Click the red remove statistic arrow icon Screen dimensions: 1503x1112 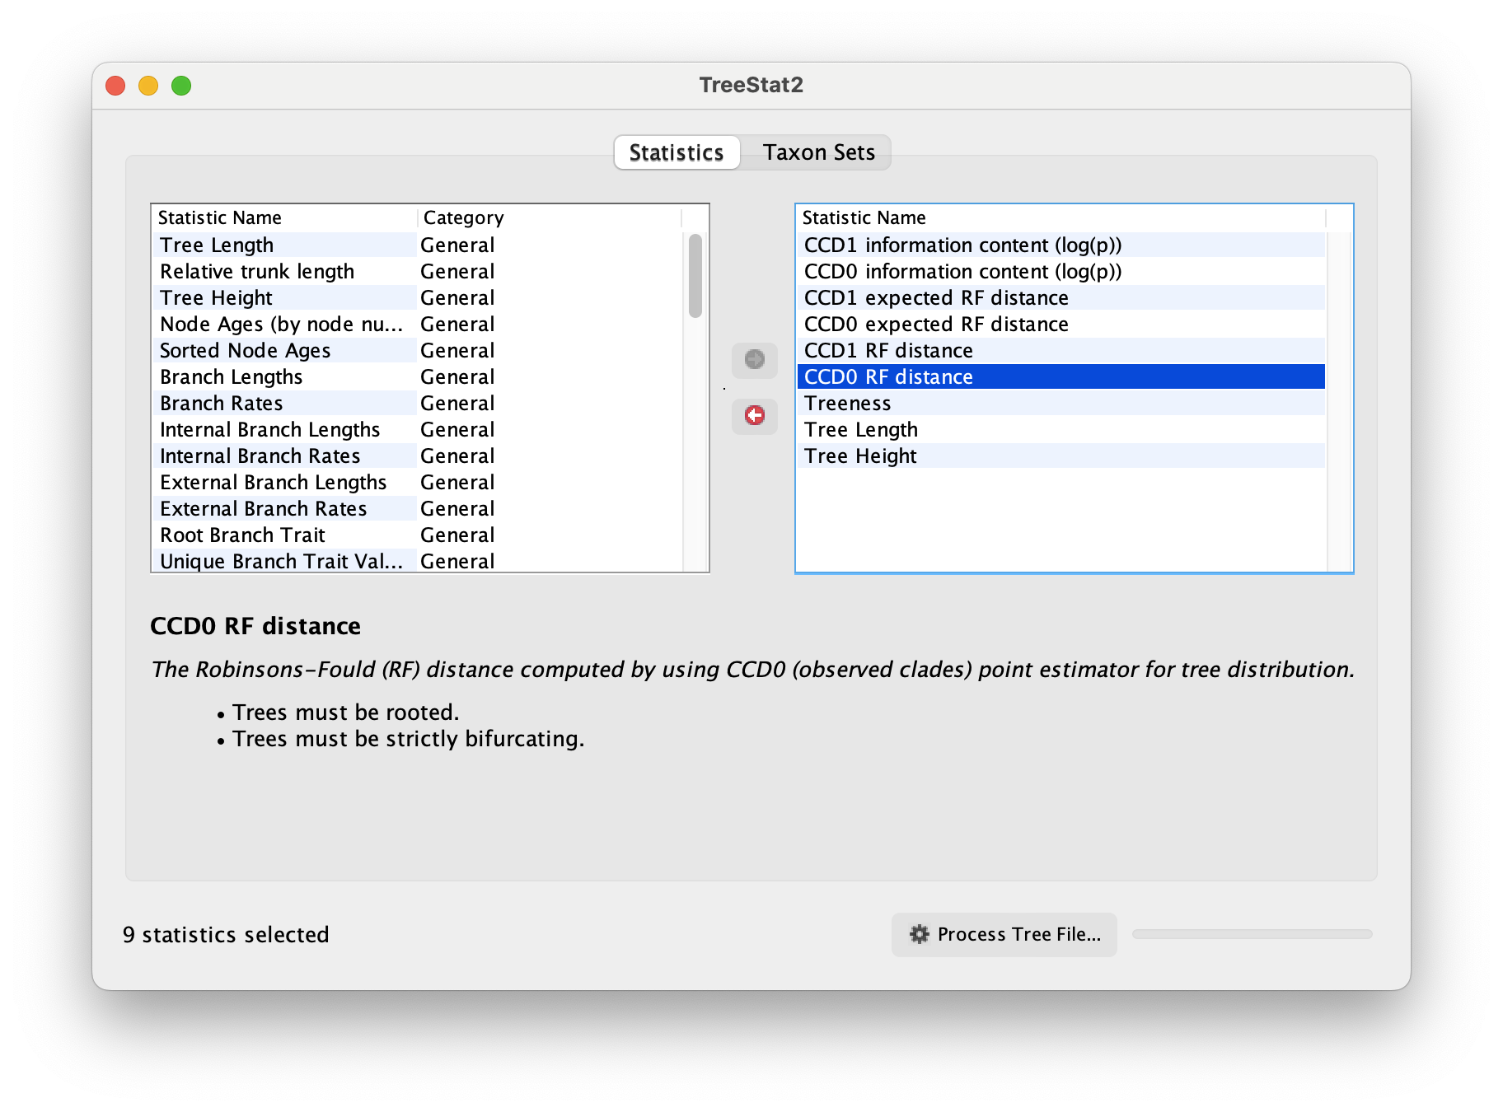click(754, 415)
